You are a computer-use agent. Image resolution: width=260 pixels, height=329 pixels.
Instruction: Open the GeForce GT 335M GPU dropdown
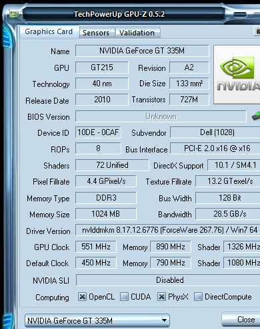point(97,320)
